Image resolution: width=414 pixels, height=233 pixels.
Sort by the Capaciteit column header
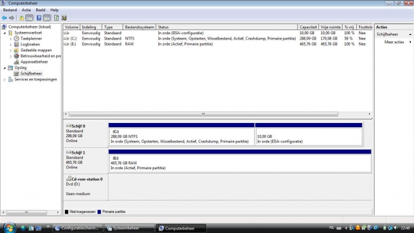pos(308,27)
